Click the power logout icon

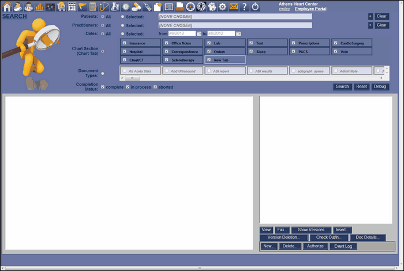point(255,7)
